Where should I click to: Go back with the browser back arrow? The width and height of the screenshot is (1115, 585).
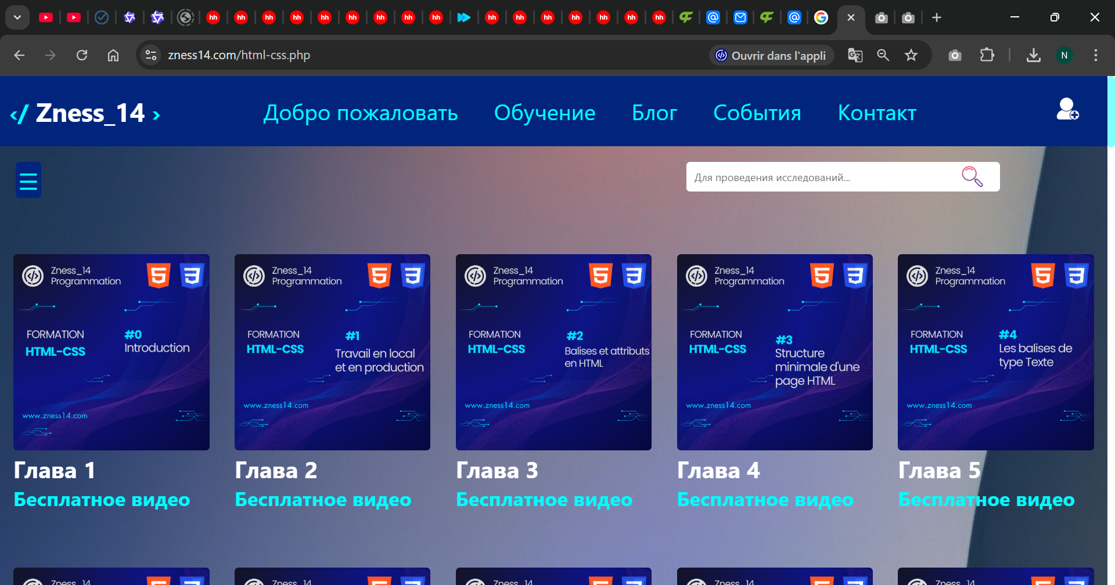point(19,55)
